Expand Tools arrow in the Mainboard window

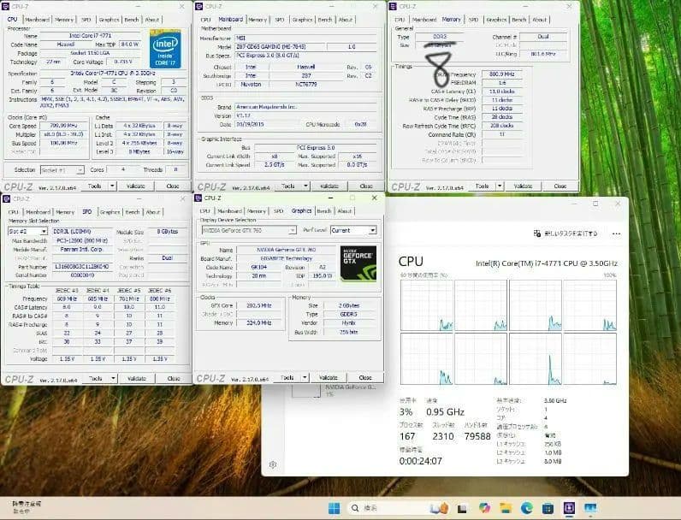tap(305, 186)
